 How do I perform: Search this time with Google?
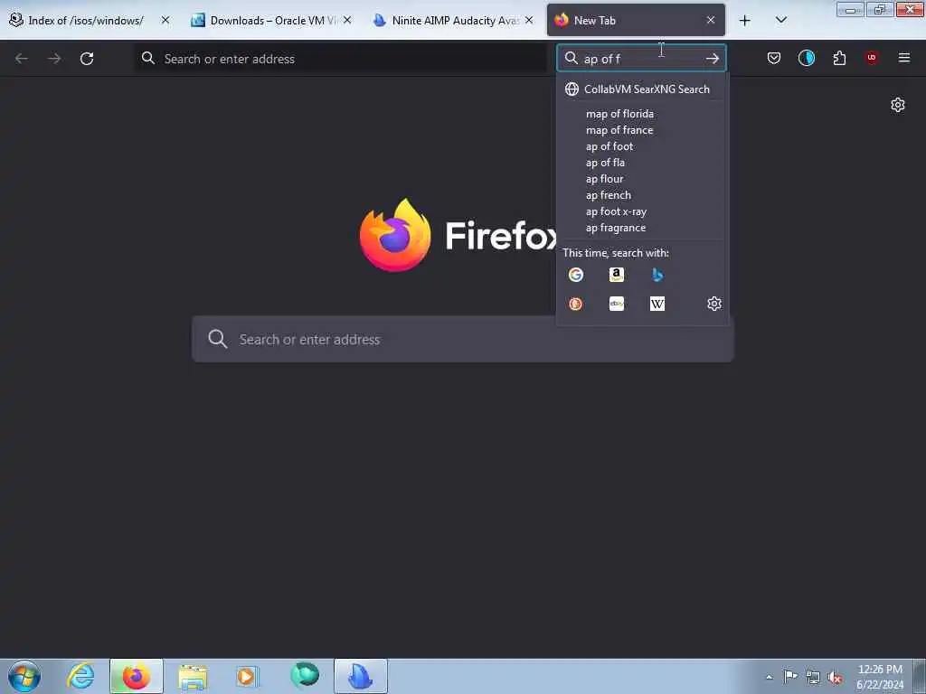576,275
